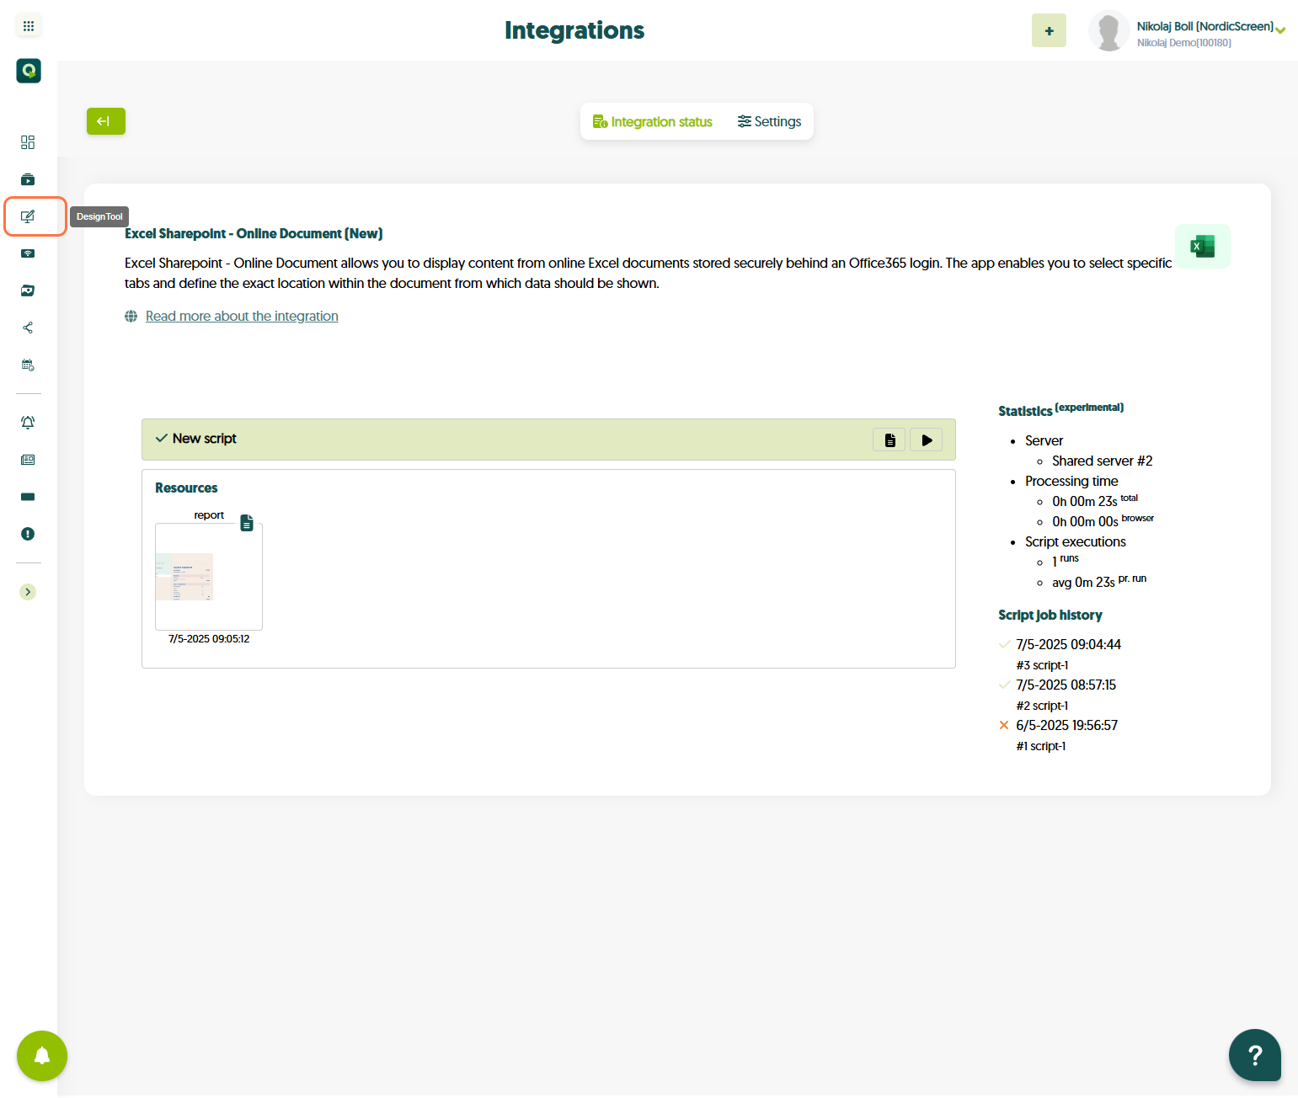This screenshot has width=1298, height=1098.
Task: Open the help question mark button
Action: point(1255,1055)
